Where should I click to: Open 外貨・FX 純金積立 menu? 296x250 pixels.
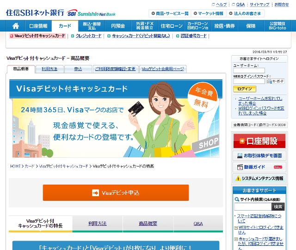(x=145, y=26)
